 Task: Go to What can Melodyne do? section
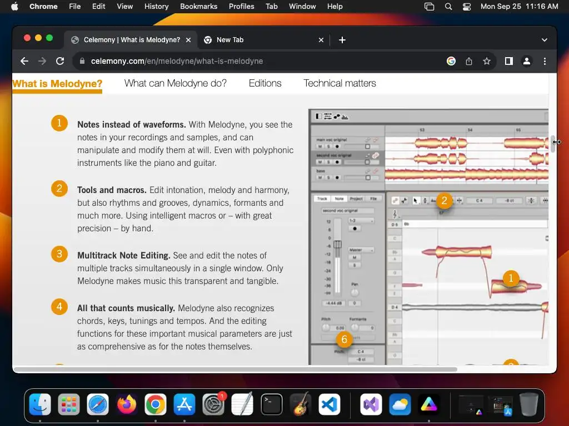(x=175, y=83)
